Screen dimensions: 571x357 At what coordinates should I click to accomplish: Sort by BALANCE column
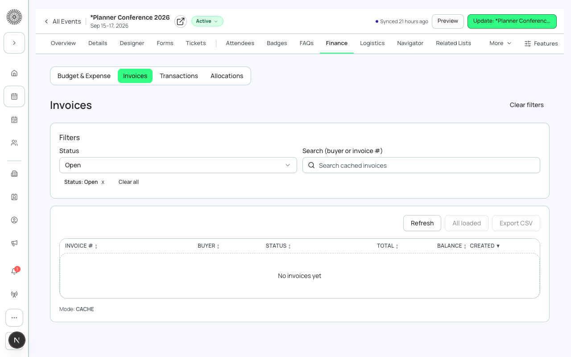click(x=452, y=246)
